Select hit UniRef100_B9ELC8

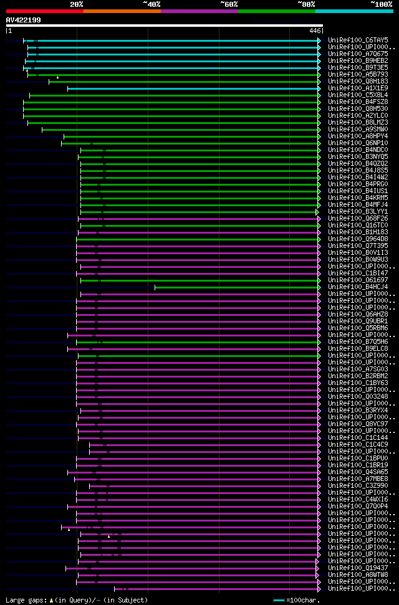point(358,349)
